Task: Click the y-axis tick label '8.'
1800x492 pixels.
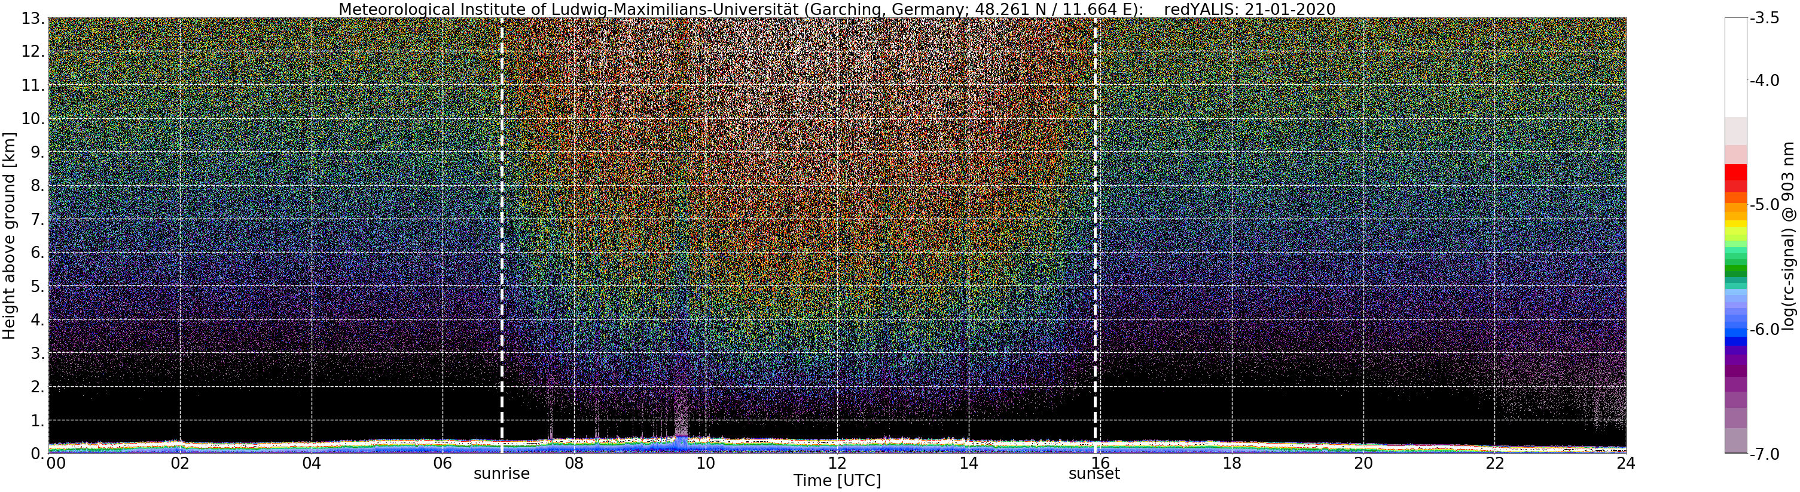Action: [x=38, y=186]
